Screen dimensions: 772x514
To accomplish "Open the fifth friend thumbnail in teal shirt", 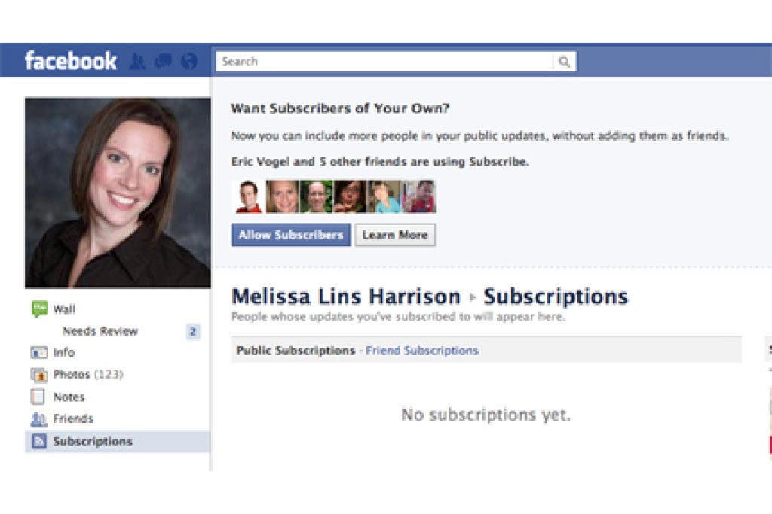I will 384,196.
